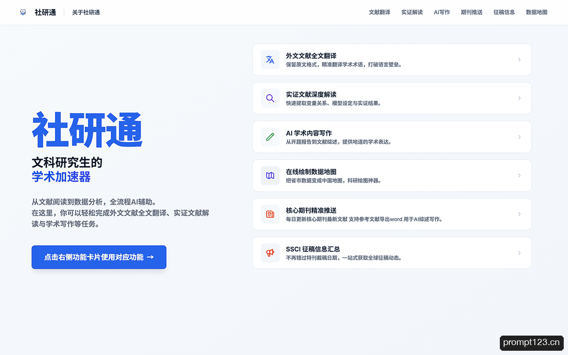Click the 关于社研通 link
Image resolution: width=568 pixels, height=355 pixels.
point(86,12)
